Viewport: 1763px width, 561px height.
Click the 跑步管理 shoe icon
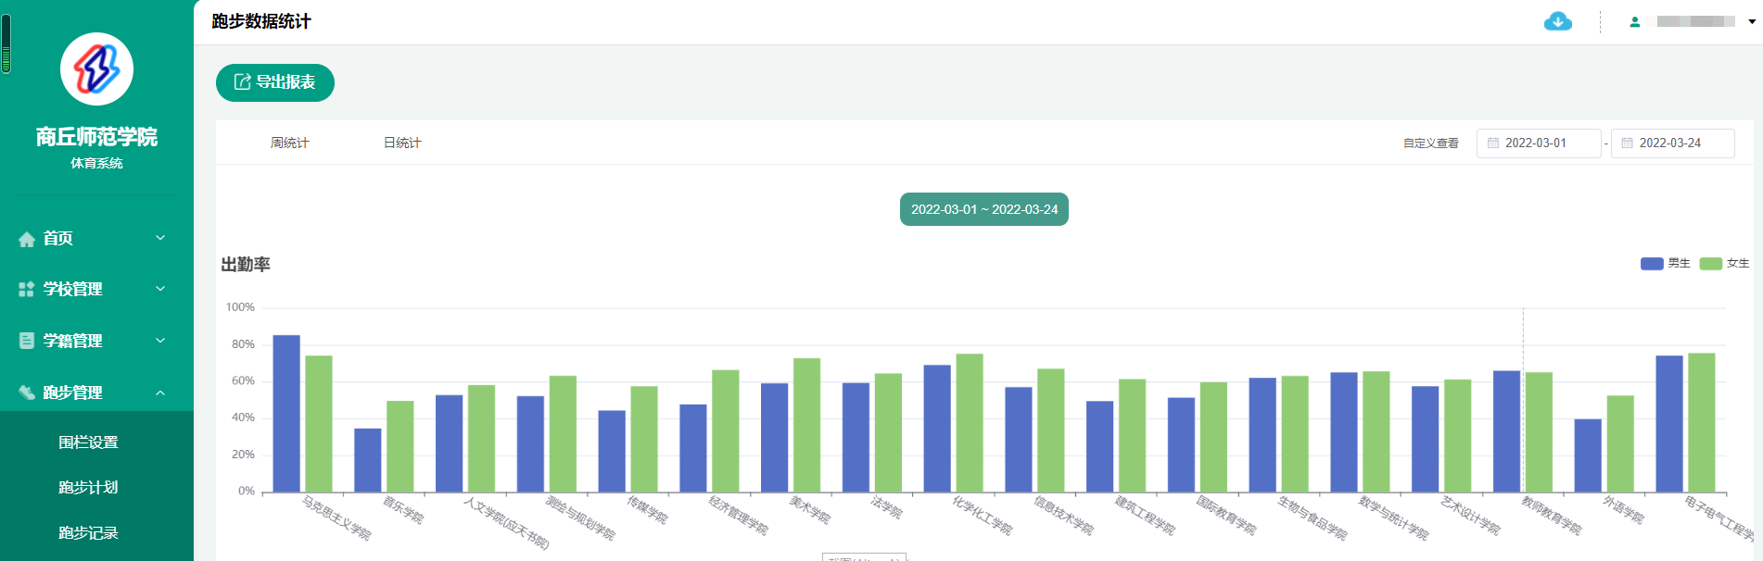pos(27,393)
